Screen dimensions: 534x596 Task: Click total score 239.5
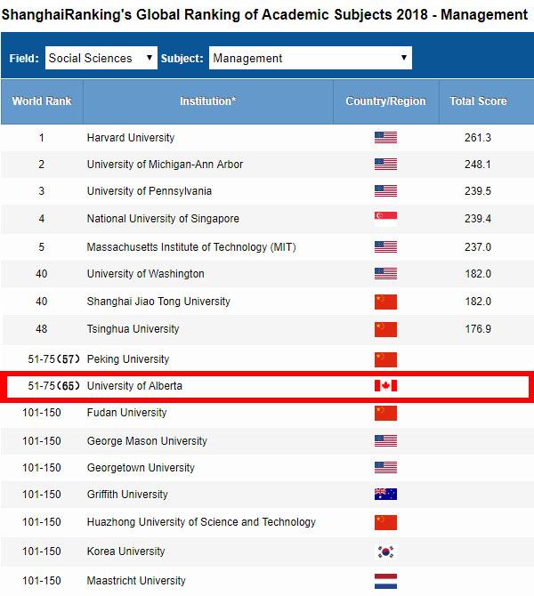point(478,191)
